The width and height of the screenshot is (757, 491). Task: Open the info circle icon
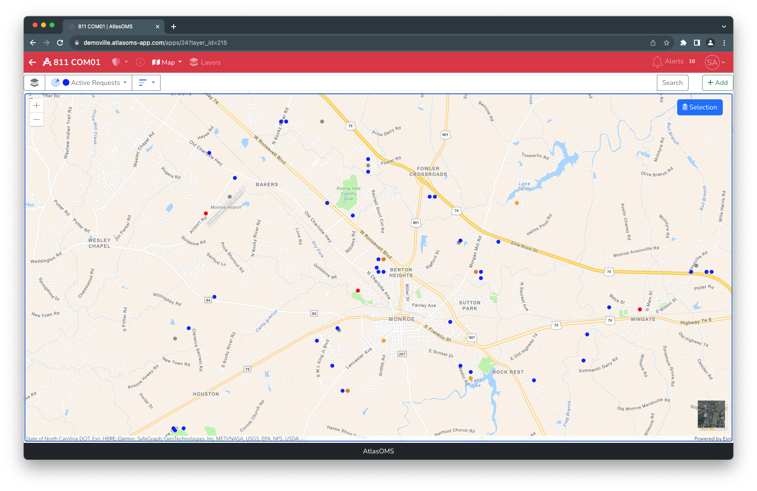(x=140, y=62)
